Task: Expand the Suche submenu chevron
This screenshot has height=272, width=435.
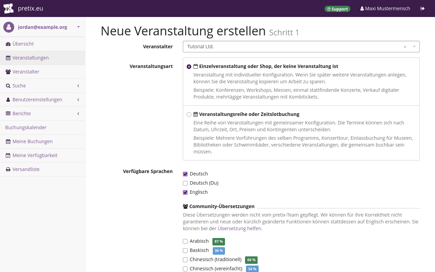Action: pos(78,86)
